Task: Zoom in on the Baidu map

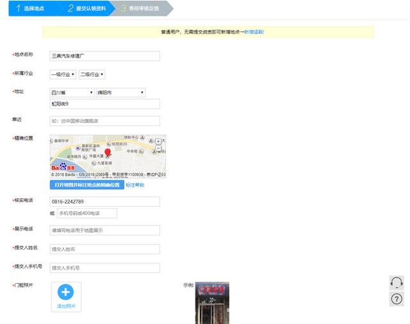Action: pos(158,142)
